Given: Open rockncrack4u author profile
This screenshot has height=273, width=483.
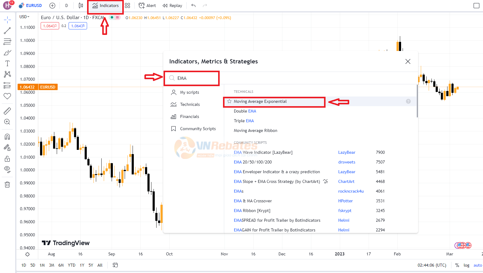Looking at the screenshot, I should [351, 191].
